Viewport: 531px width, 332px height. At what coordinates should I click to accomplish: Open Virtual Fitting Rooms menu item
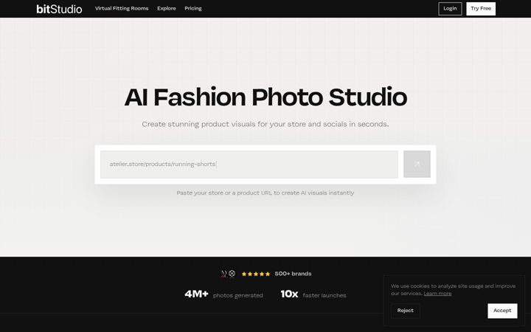pos(122,8)
